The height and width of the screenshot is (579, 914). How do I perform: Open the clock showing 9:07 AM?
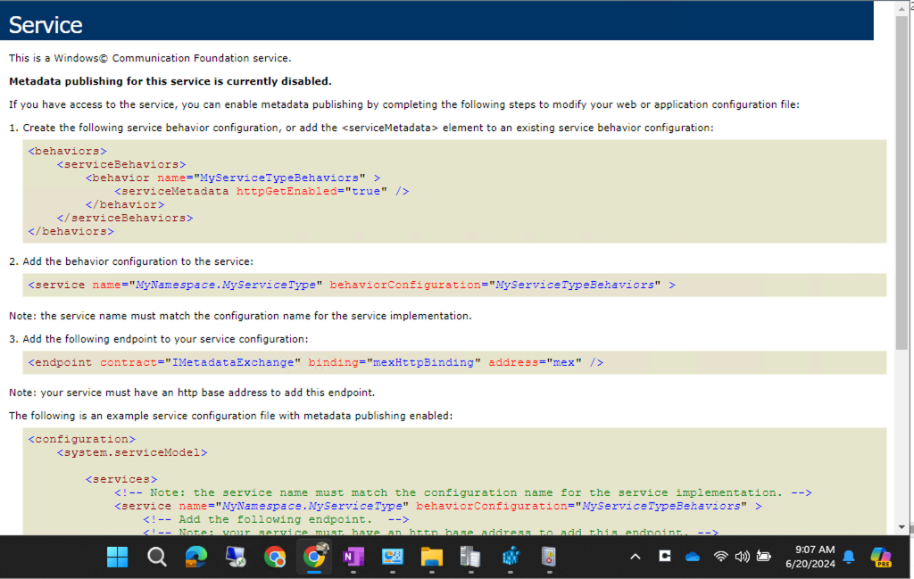810,557
